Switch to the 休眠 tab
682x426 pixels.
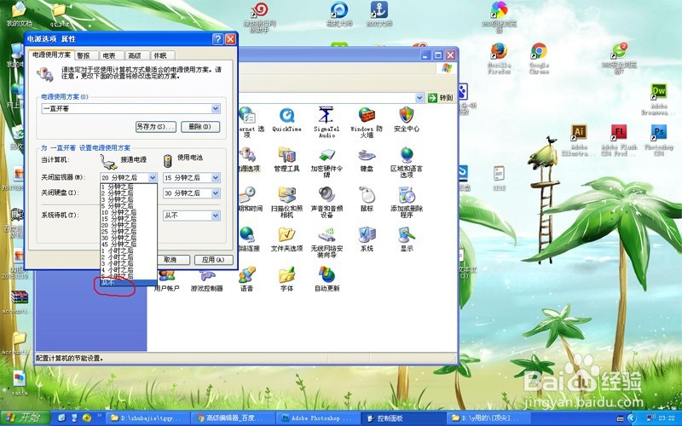pyautogui.click(x=160, y=55)
